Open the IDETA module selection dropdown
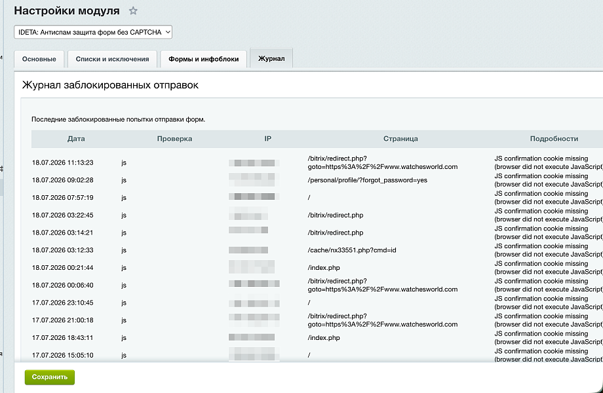Viewport: 603px width, 393px height. coord(93,32)
